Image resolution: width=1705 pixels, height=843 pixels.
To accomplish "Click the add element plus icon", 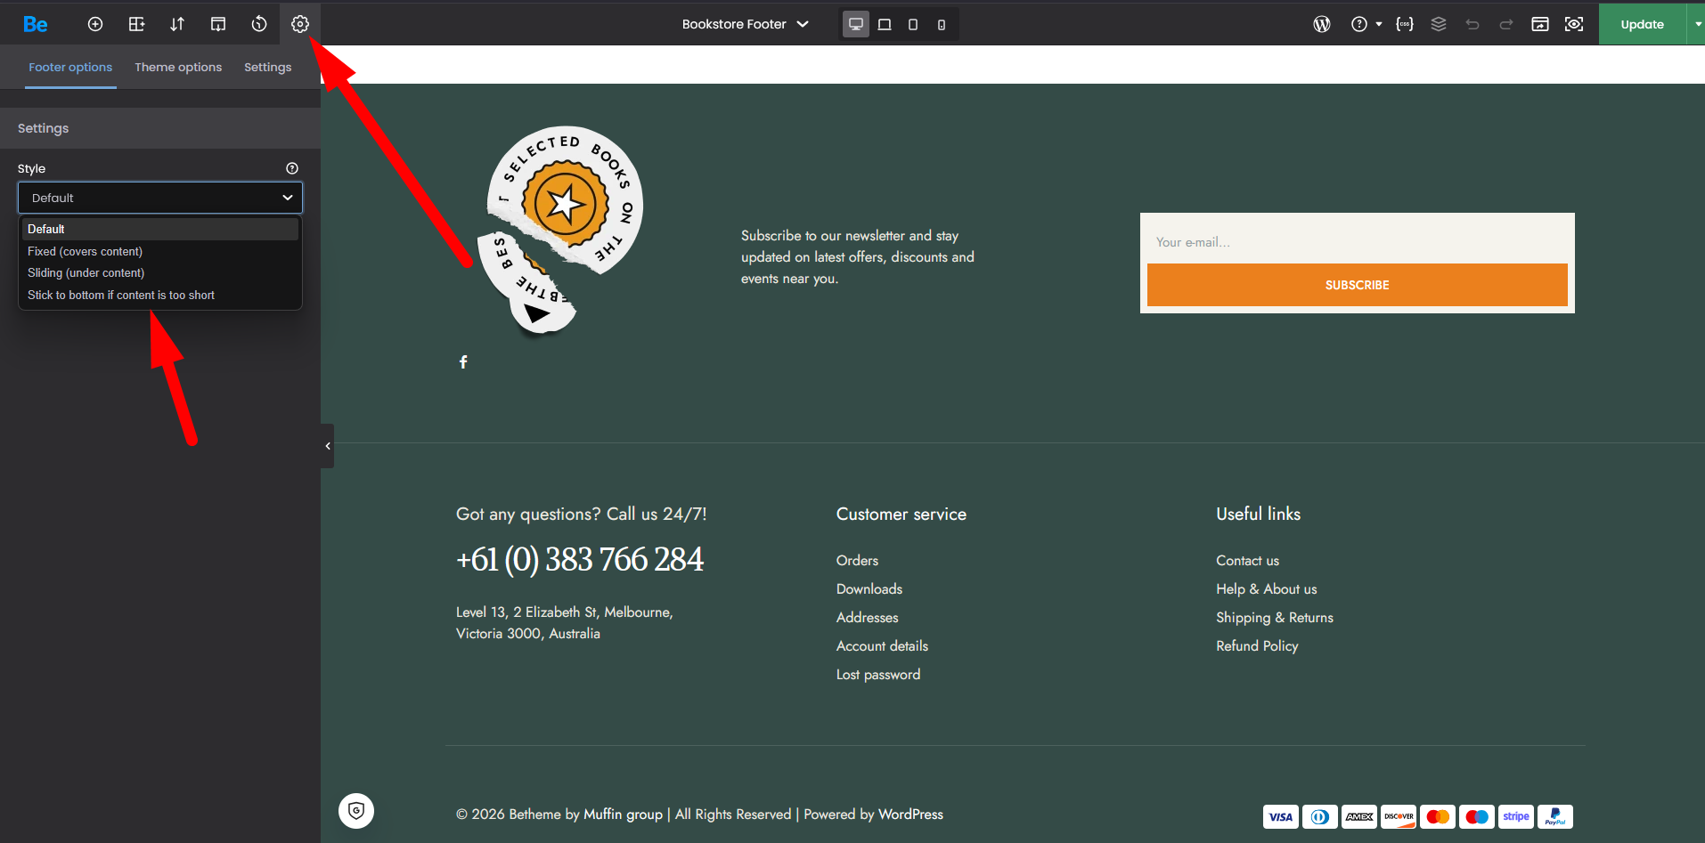I will point(95,24).
